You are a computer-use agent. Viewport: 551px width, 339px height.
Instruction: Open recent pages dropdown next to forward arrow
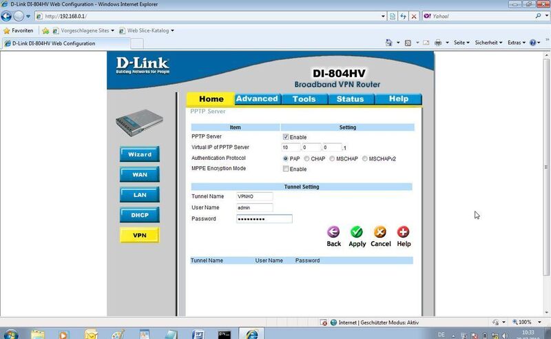[x=28, y=16]
